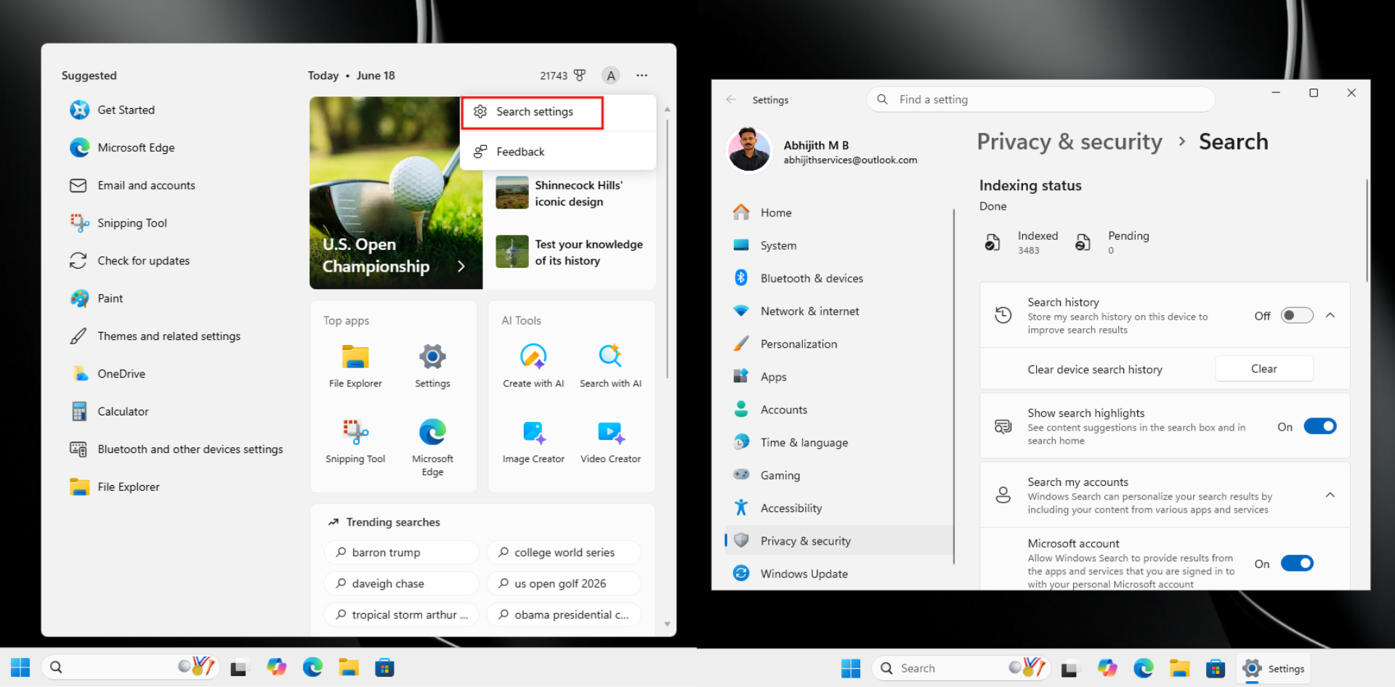The height and width of the screenshot is (687, 1395).
Task: Open Create with AI tool
Action: click(533, 366)
